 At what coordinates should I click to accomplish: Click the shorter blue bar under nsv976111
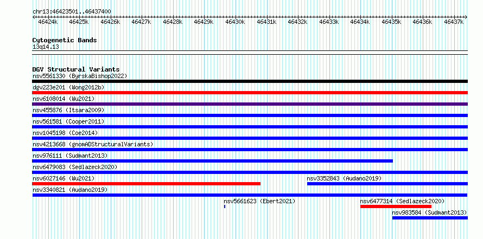(x=213, y=161)
